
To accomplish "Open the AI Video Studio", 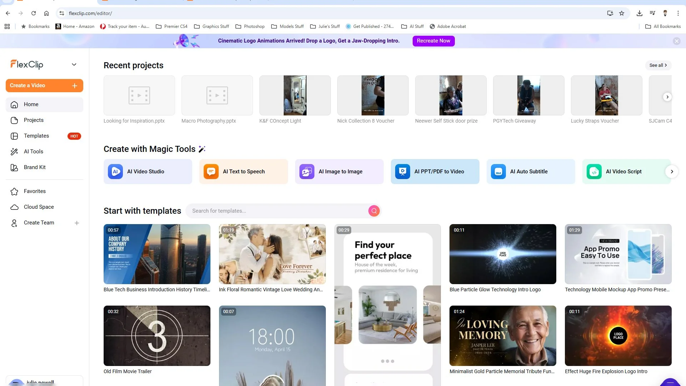I will [x=148, y=171].
